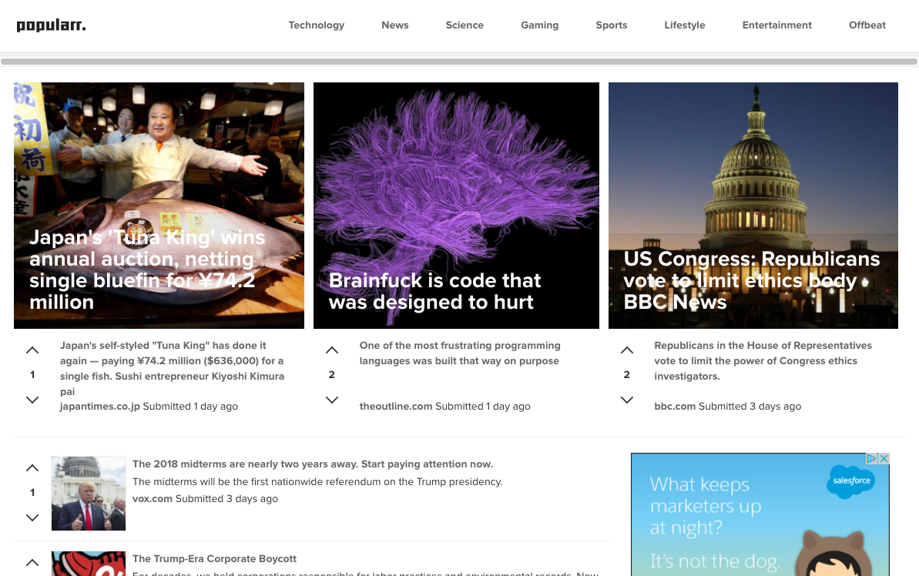This screenshot has width=919, height=576.
Task: Downvote the Japan's Tuna King story
Action: pos(32,400)
